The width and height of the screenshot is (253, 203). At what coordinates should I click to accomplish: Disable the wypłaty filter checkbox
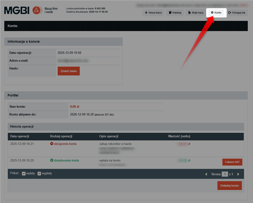39,173
